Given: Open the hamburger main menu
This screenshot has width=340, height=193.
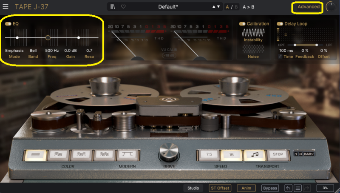Looking at the screenshot, I should point(6,7).
